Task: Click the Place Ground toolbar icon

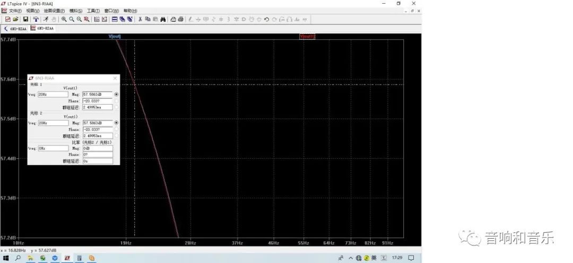Action: pyautogui.click(x=198, y=19)
